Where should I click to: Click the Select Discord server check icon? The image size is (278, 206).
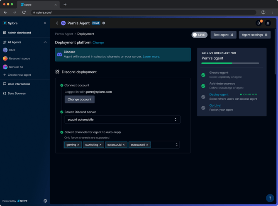(62, 112)
